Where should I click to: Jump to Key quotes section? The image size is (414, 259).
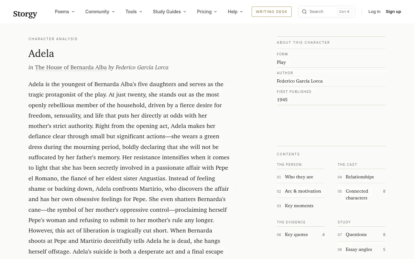click(x=301, y=234)
